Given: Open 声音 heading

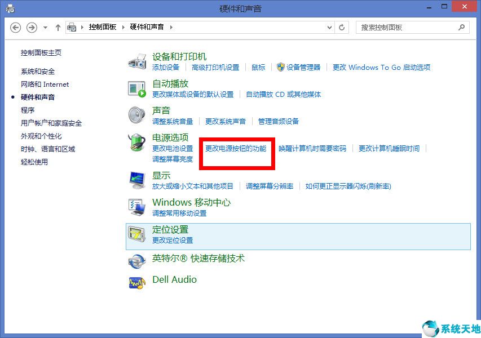Looking at the screenshot, I should pos(161,110).
